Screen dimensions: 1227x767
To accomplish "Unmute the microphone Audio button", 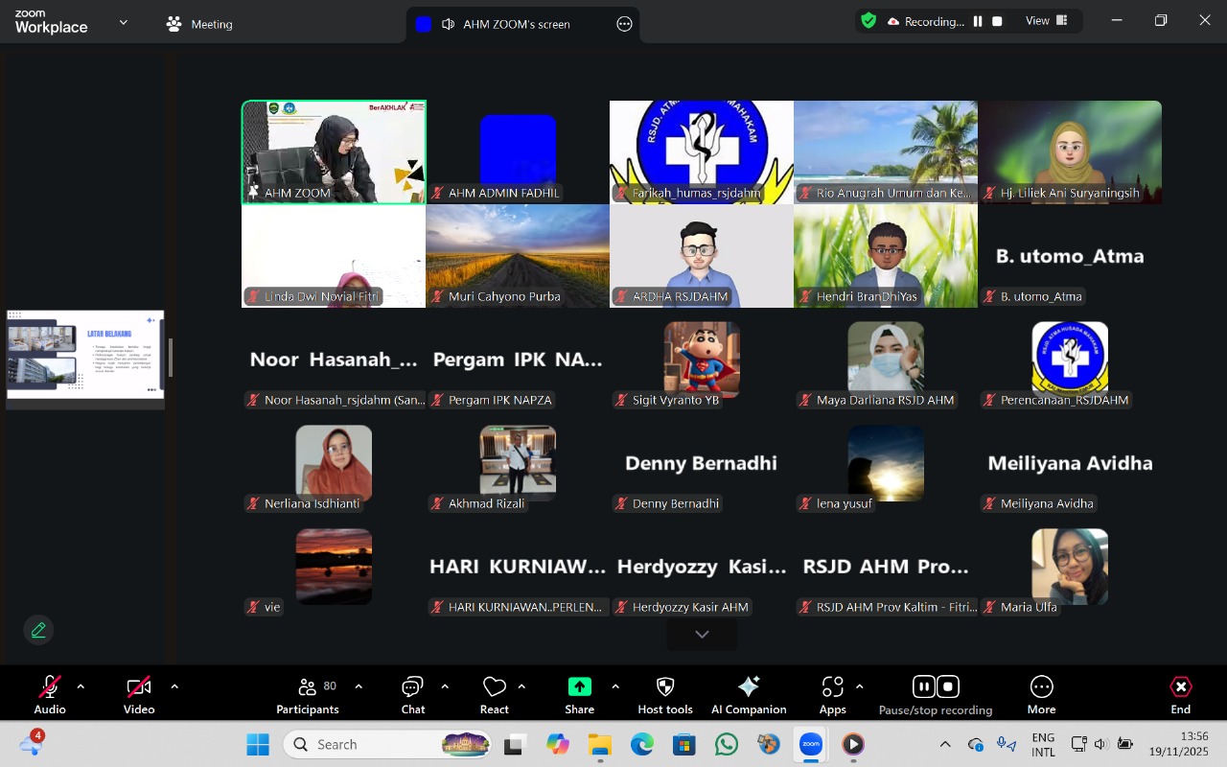I will coord(50,694).
